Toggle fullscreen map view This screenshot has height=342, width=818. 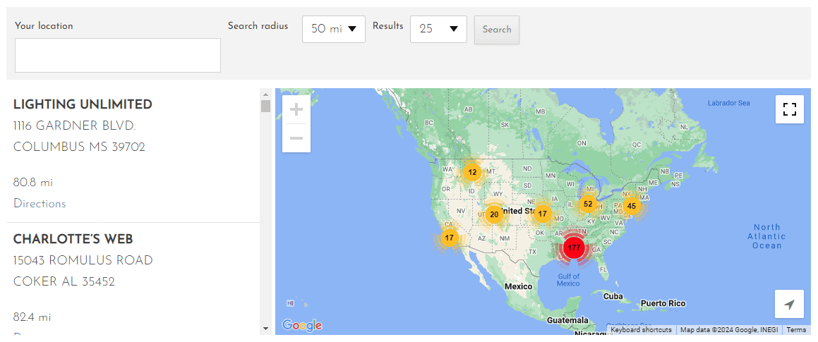point(789,109)
